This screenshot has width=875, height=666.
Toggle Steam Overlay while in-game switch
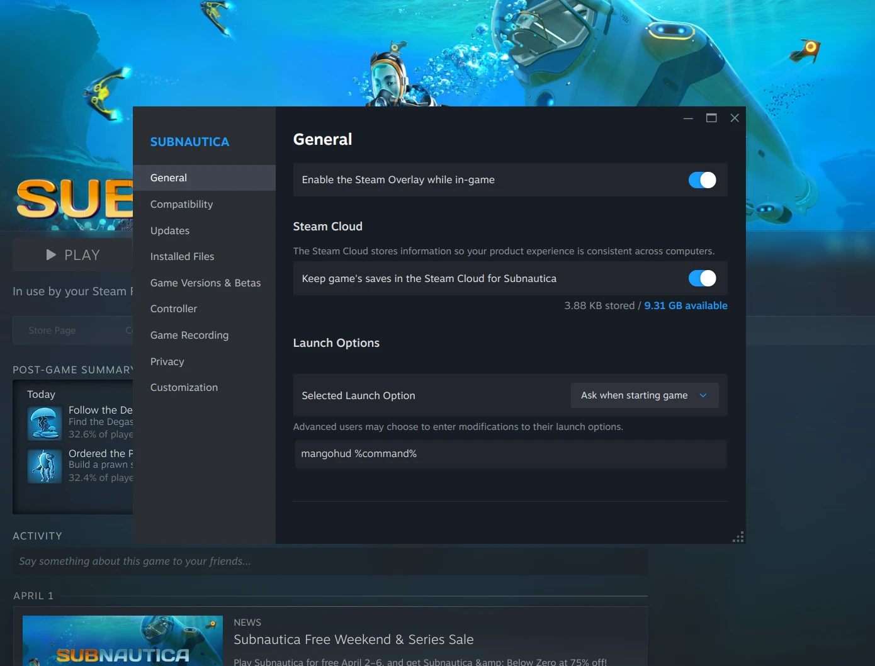coord(702,180)
